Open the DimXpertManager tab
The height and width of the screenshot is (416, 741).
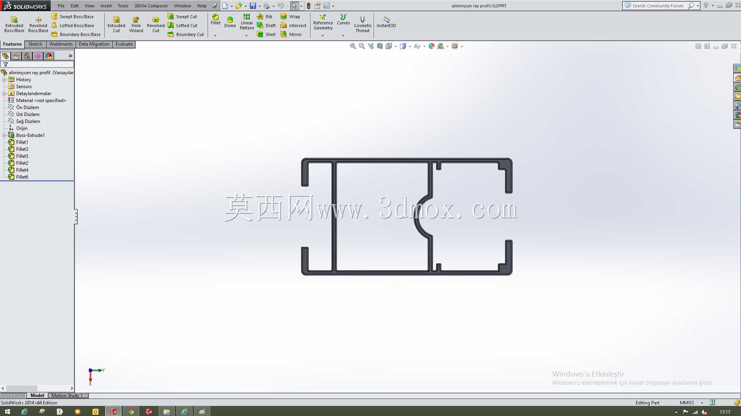point(38,56)
